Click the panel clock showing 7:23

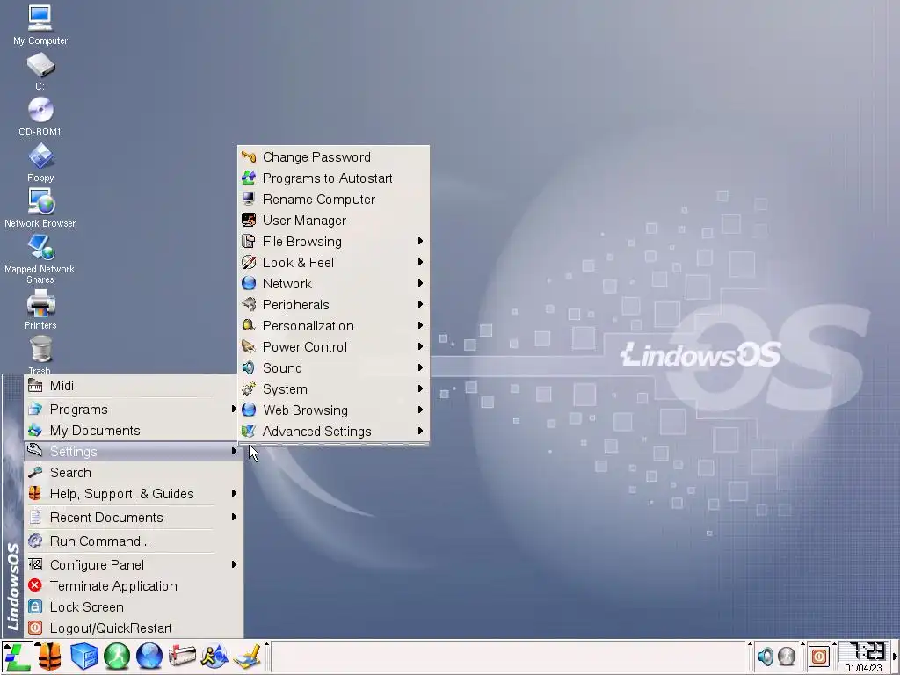point(864,657)
